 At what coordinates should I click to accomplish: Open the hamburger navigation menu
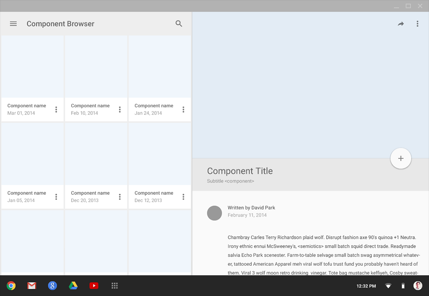pyautogui.click(x=13, y=24)
